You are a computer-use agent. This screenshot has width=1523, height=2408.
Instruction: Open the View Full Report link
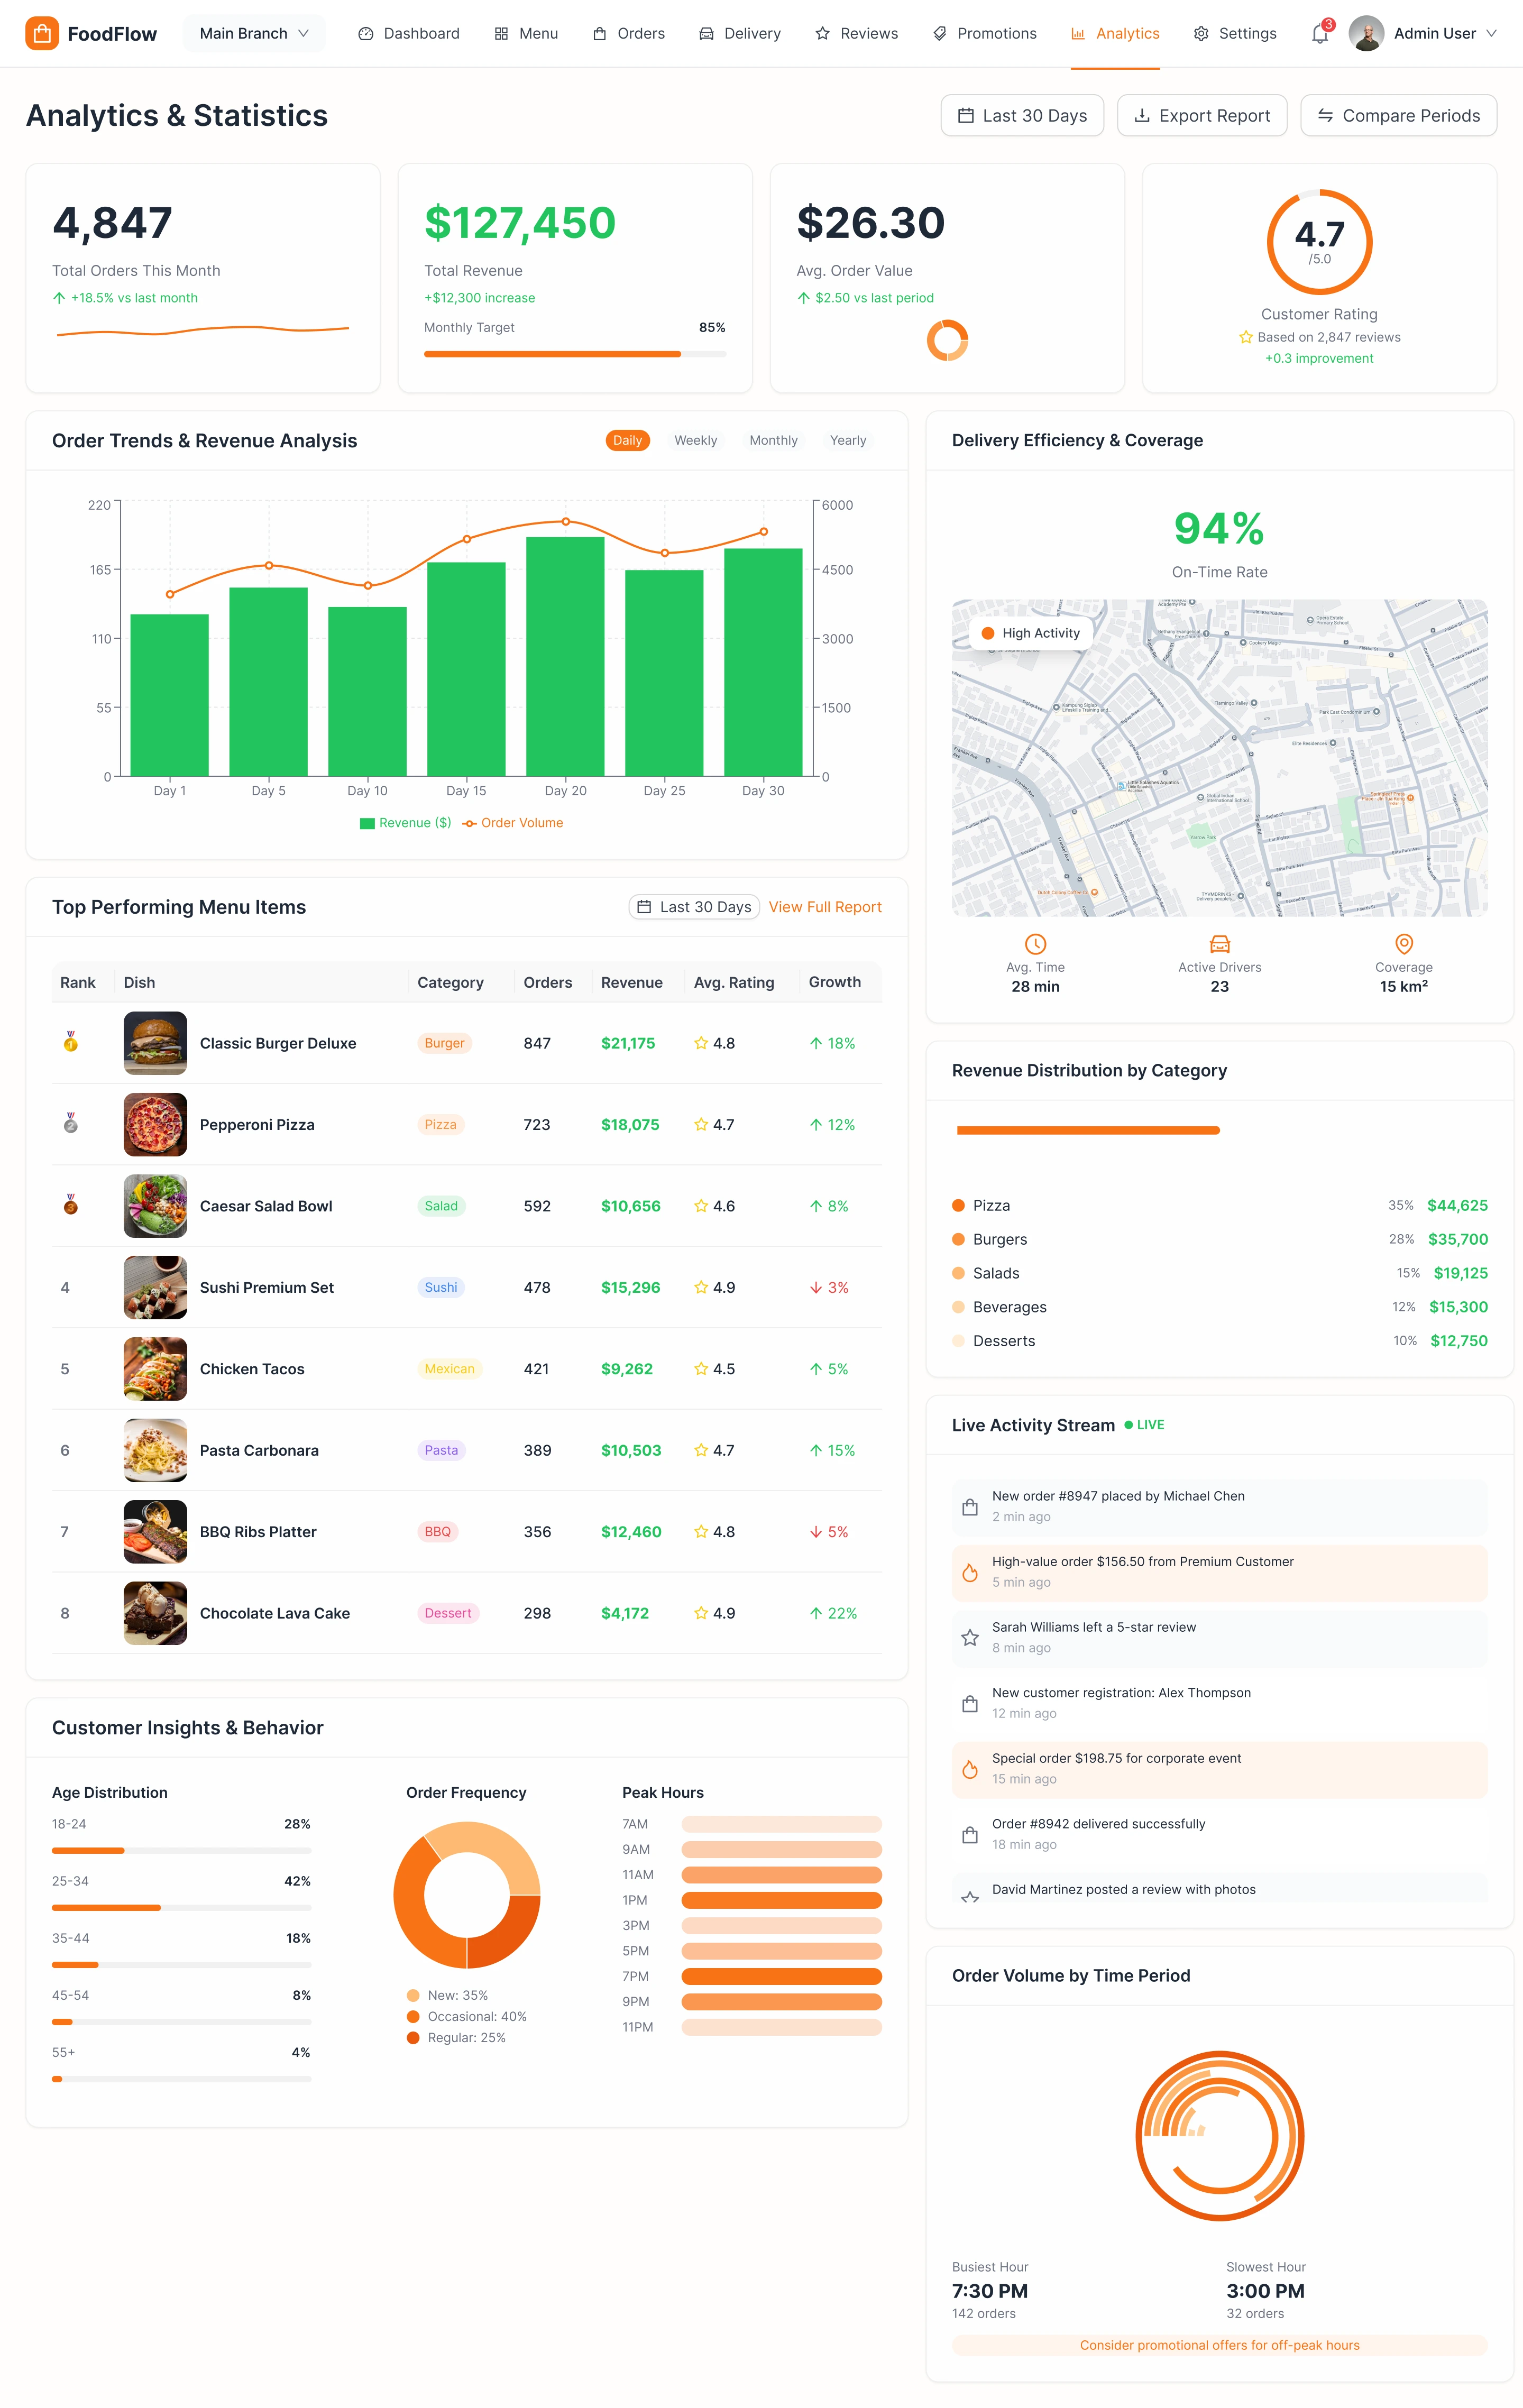click(x=825, y=907)
